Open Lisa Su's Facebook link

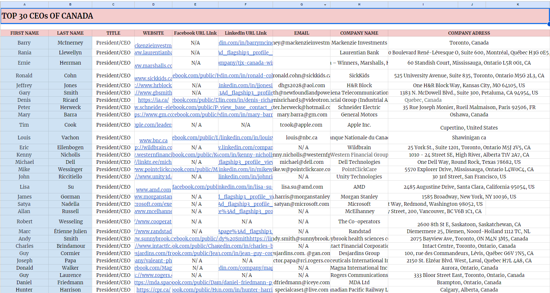click(195, 187)
